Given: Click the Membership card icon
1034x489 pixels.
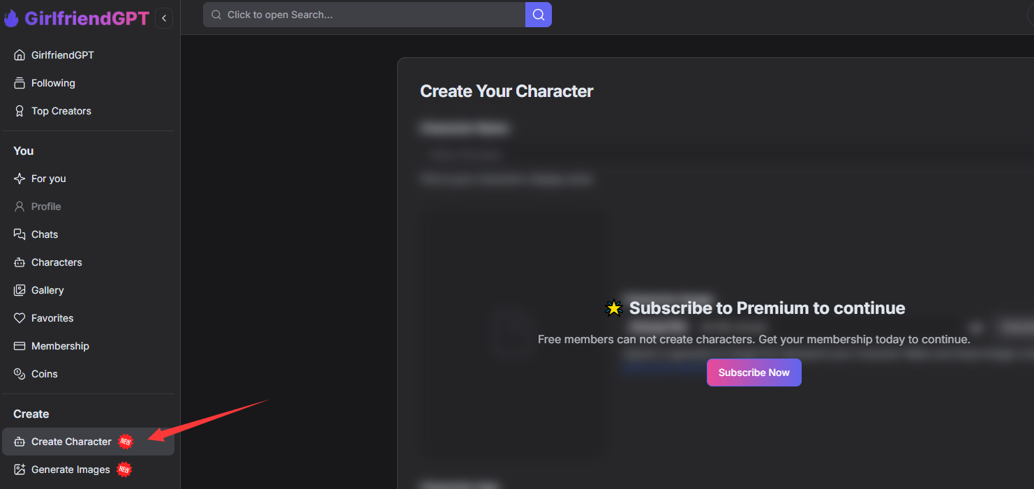Looking at the screenshot, I should [20, 346].
